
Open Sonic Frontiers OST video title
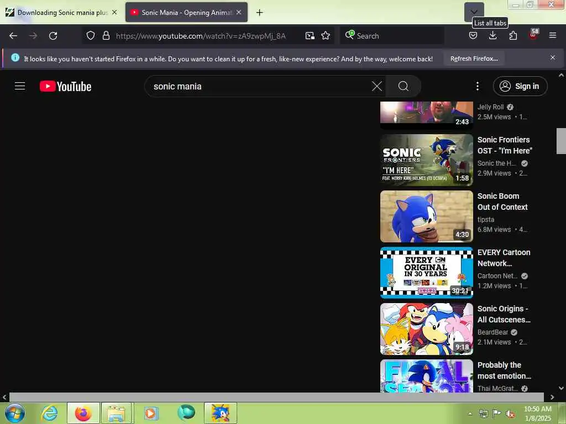click(x=505, y=145)
